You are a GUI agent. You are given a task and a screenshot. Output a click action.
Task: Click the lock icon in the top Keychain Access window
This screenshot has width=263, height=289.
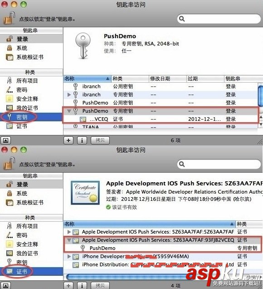click(x=9, y=18)
